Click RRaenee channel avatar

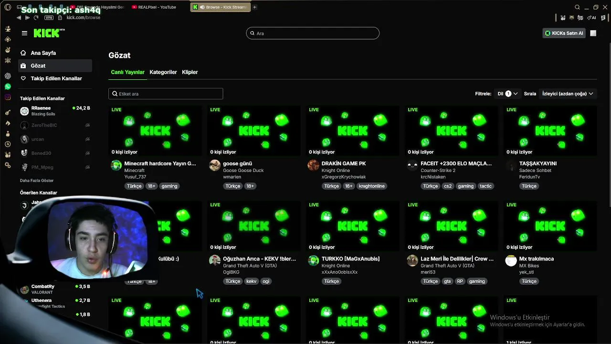(x=24, y=111)
